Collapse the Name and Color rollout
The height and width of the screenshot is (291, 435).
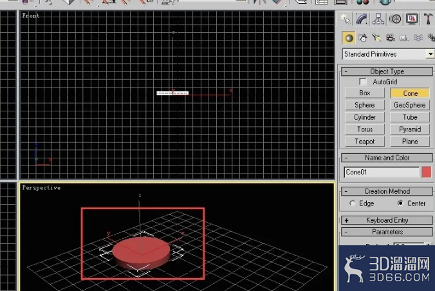coord(387,158)
